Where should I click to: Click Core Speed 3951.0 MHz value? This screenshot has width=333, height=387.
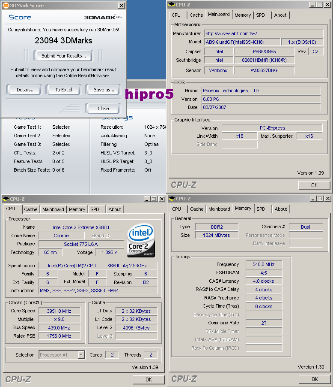(x=59, y=311)
